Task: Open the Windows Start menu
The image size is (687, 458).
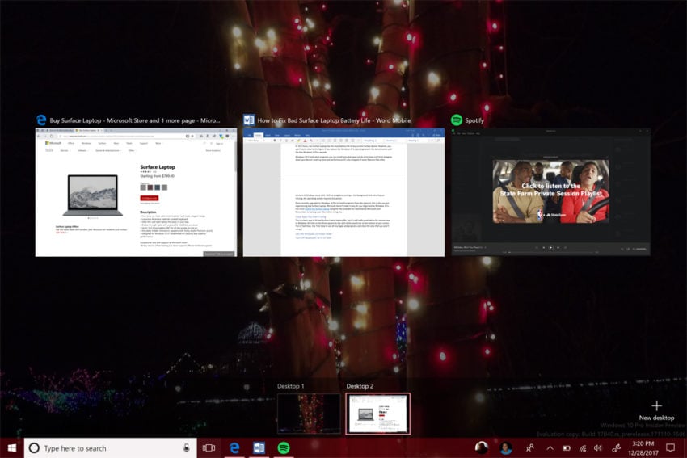Action: (12, 448)
